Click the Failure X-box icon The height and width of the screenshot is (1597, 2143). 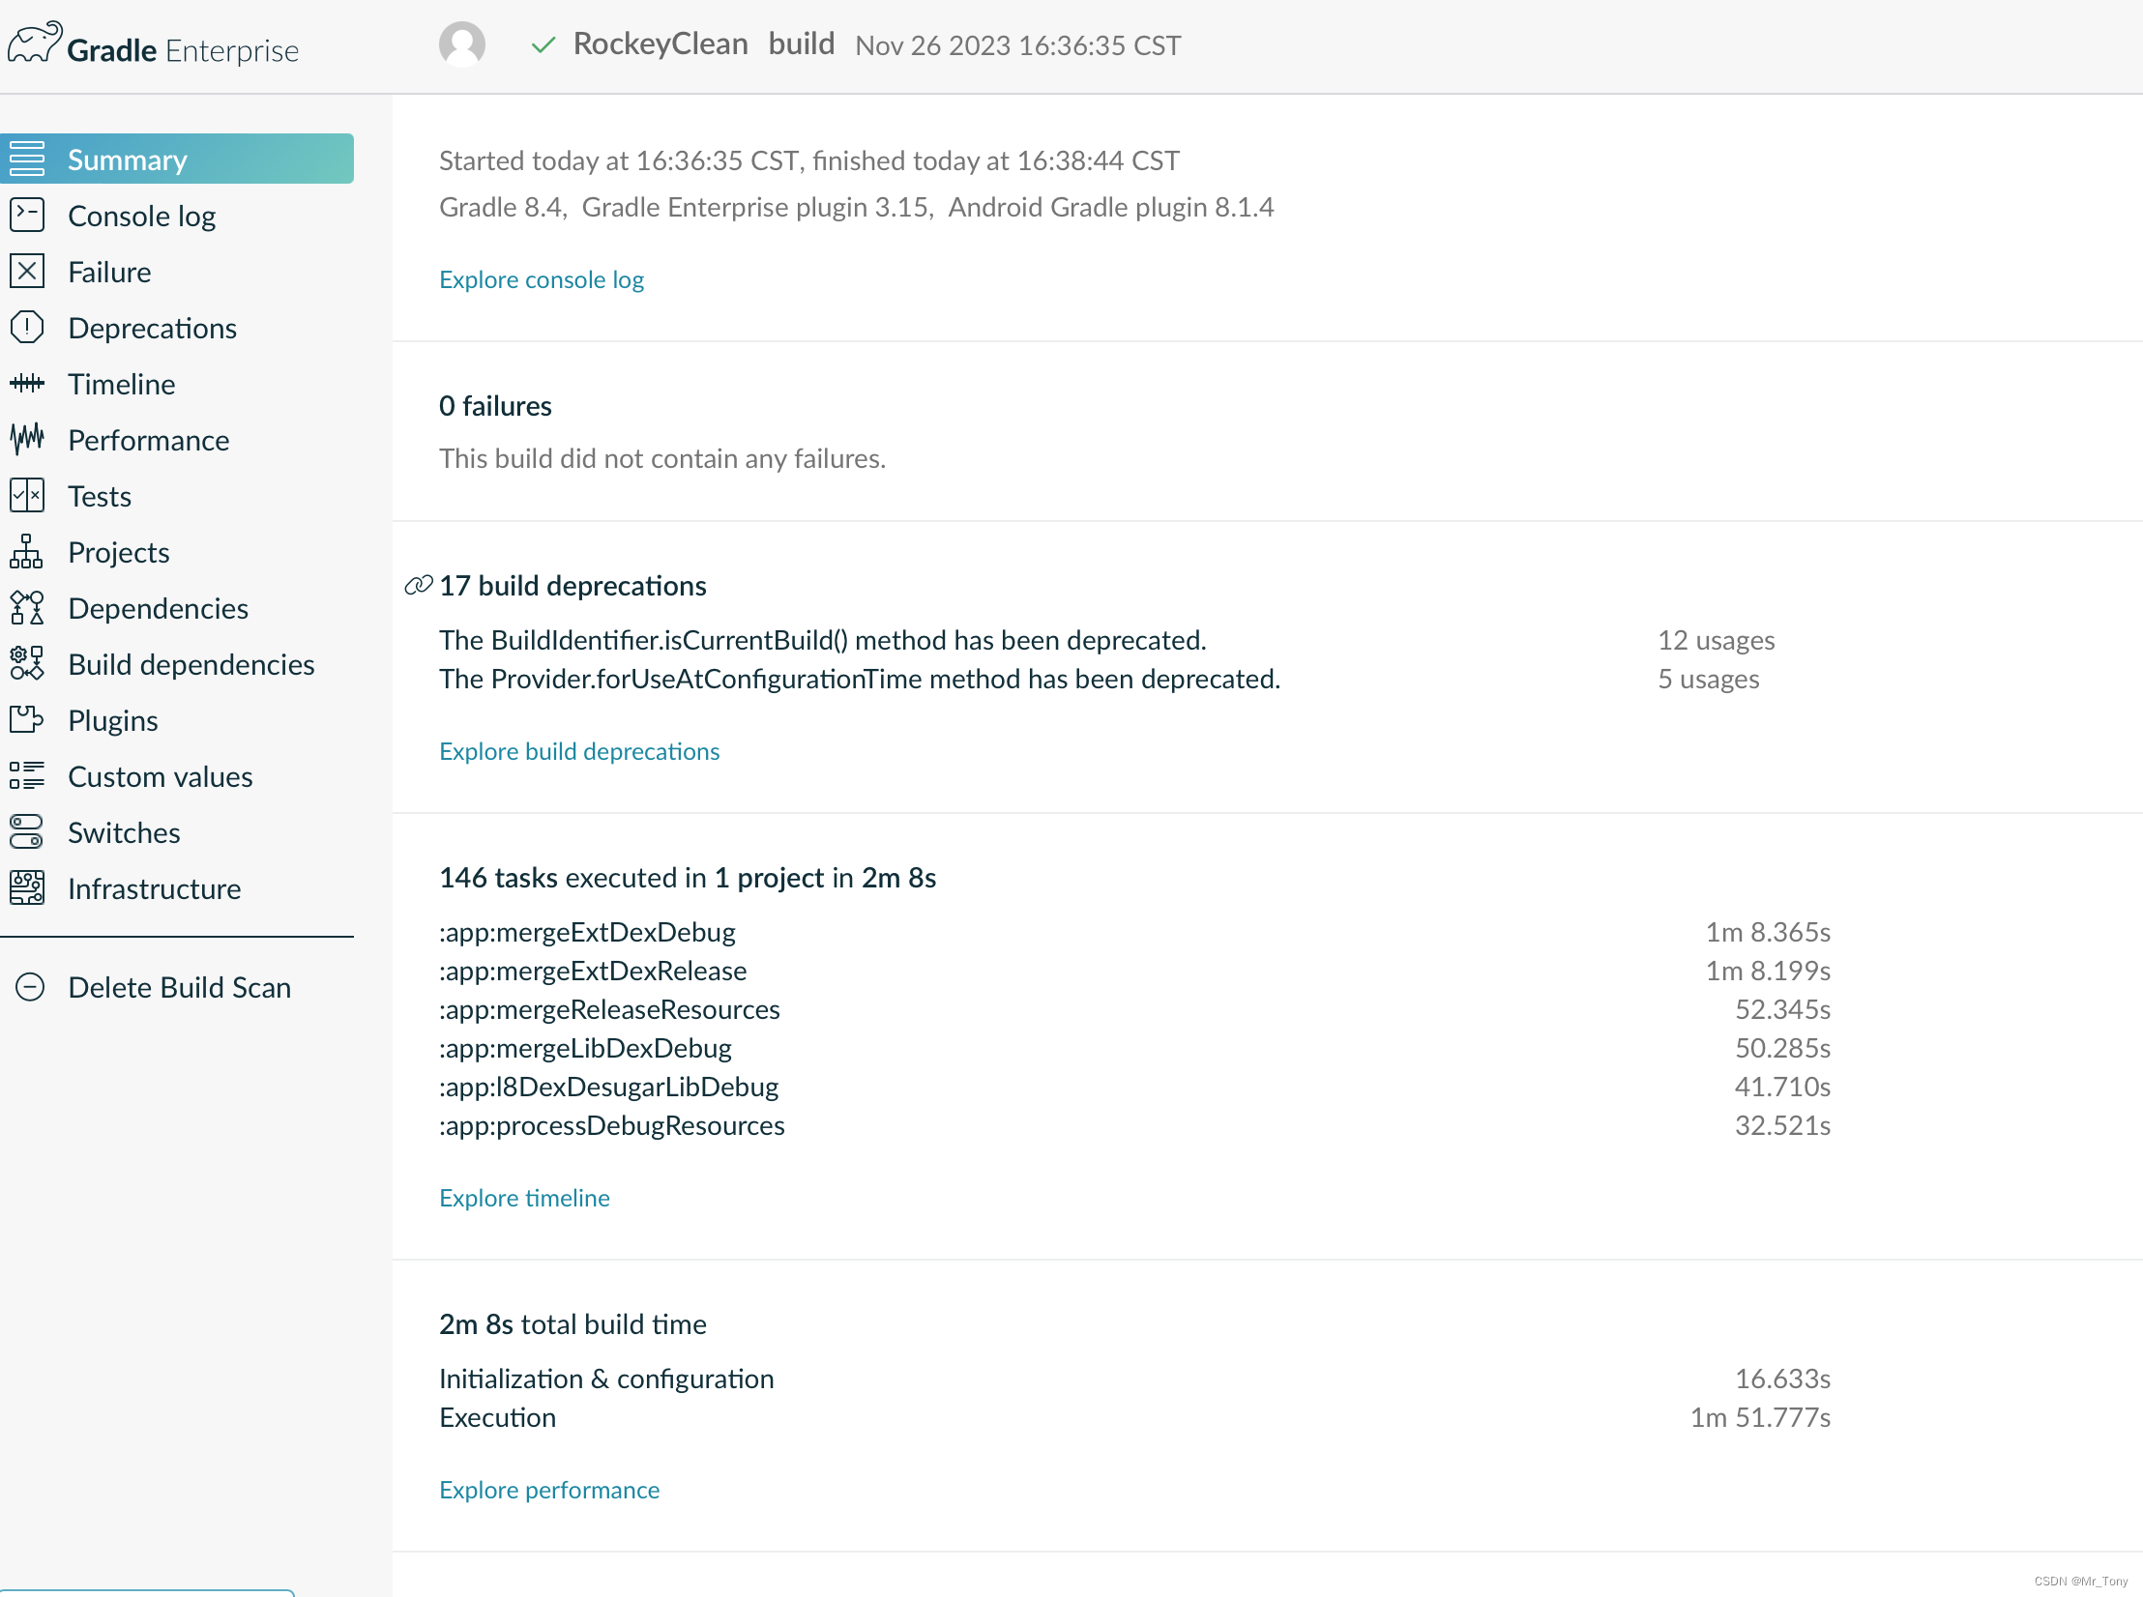pyautogui.click(x=27, y=272)
